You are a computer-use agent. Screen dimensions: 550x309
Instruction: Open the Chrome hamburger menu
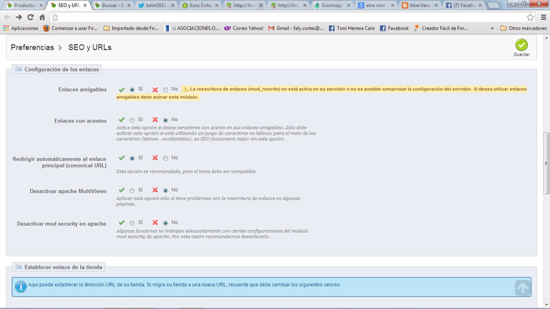tap(543, 17)
